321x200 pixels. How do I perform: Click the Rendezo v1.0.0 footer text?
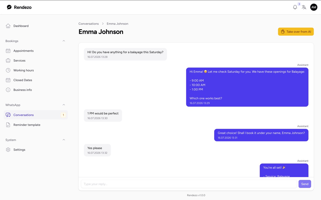point(196,195)
